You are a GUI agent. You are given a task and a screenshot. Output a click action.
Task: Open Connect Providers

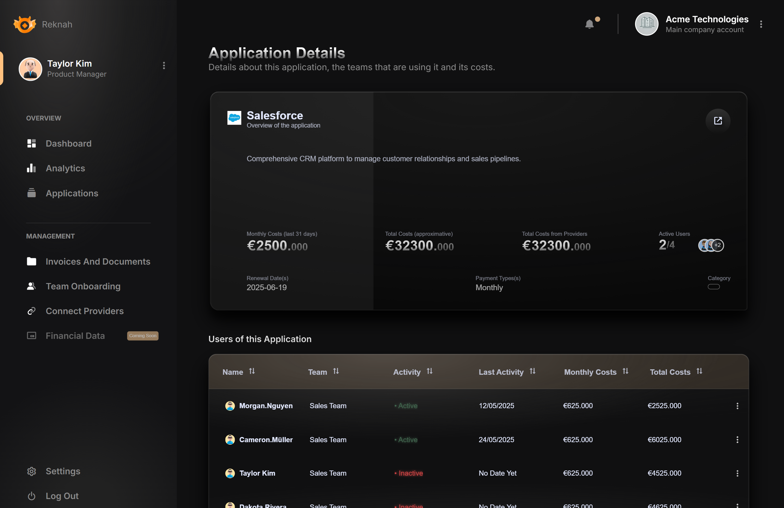85,311
